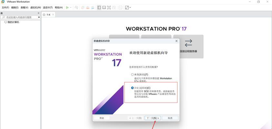Screen dimensions: 272x129
Task: Click the 下一步(N) > button
Action: pos(153,118)
